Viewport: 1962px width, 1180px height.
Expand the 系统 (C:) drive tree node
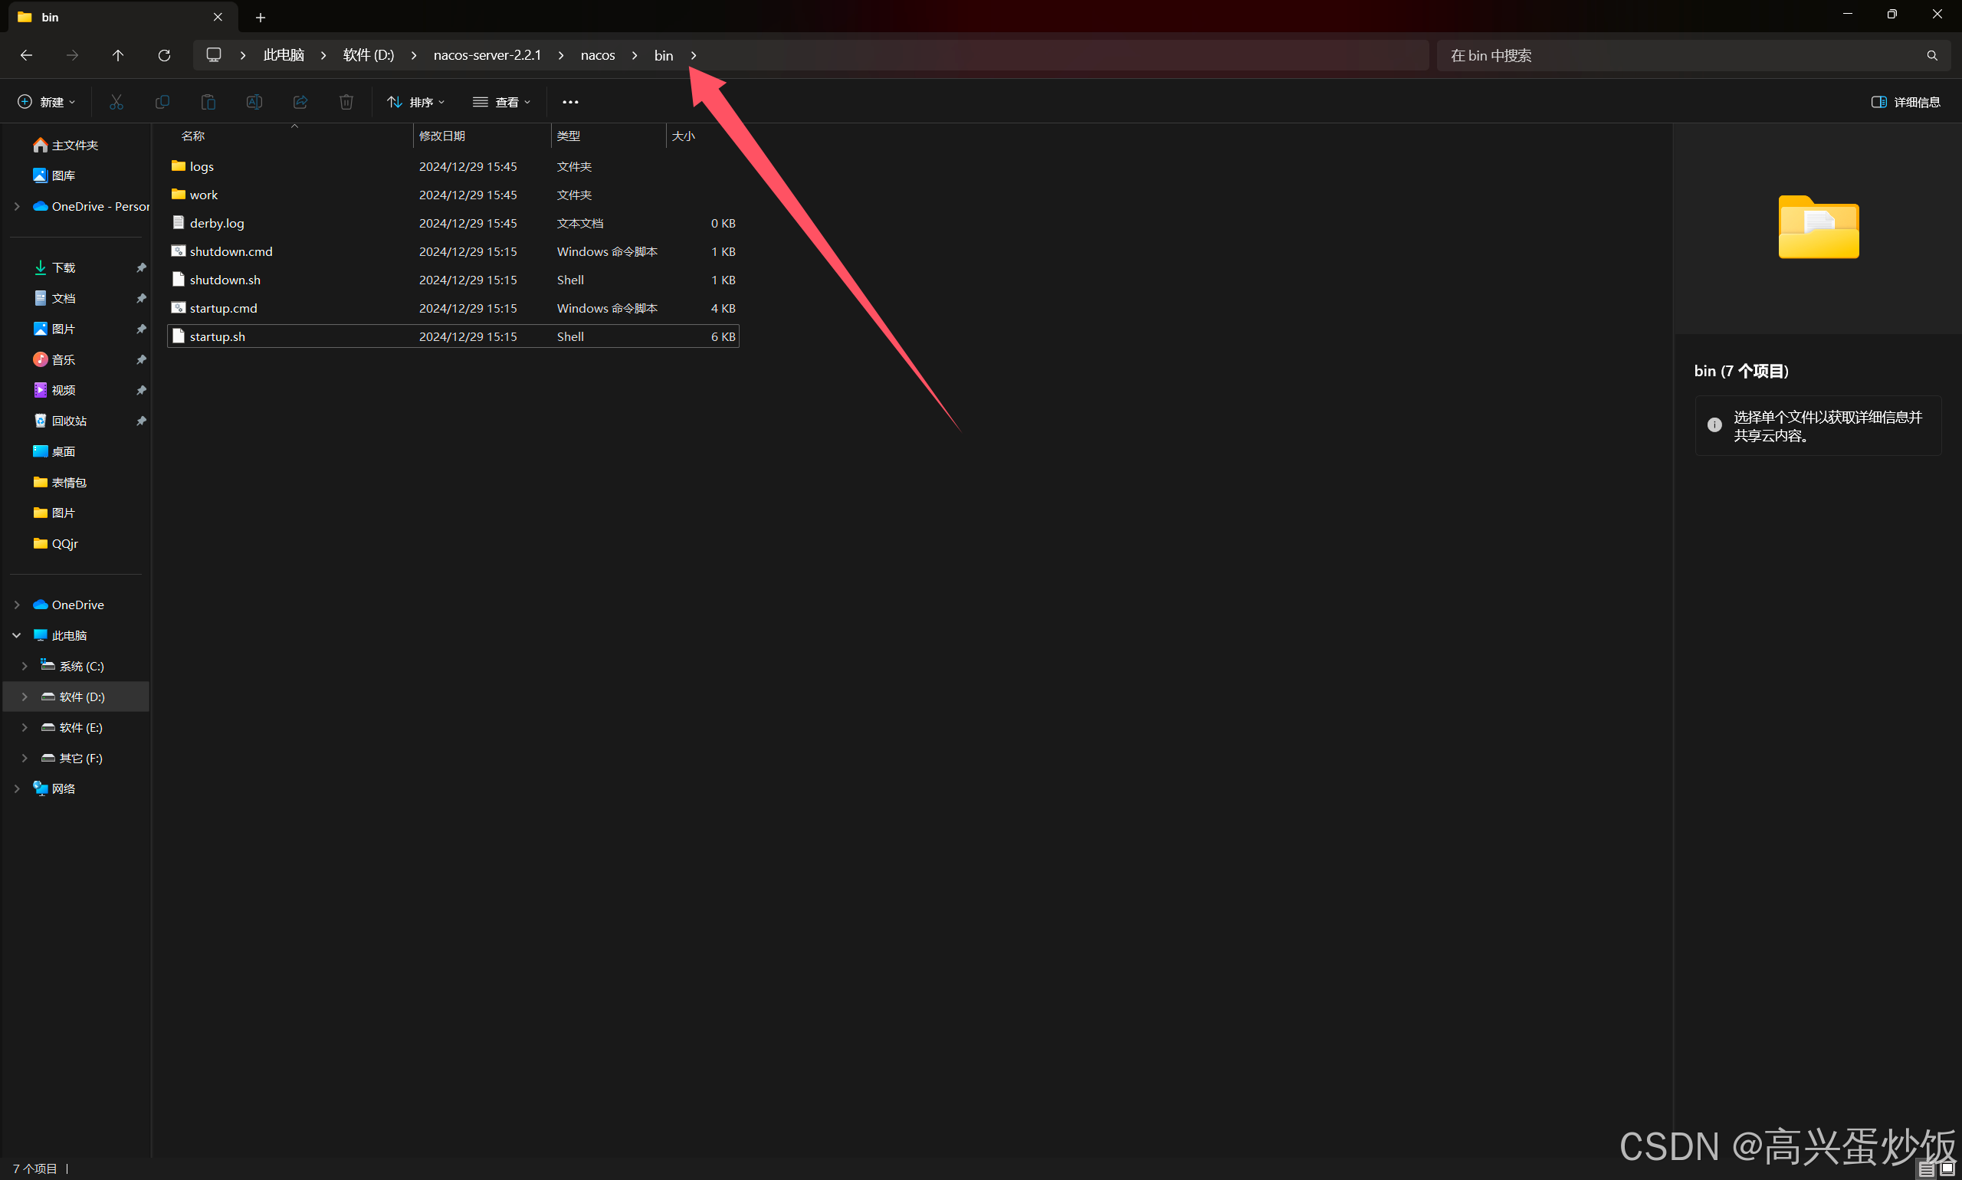[25, 666]
